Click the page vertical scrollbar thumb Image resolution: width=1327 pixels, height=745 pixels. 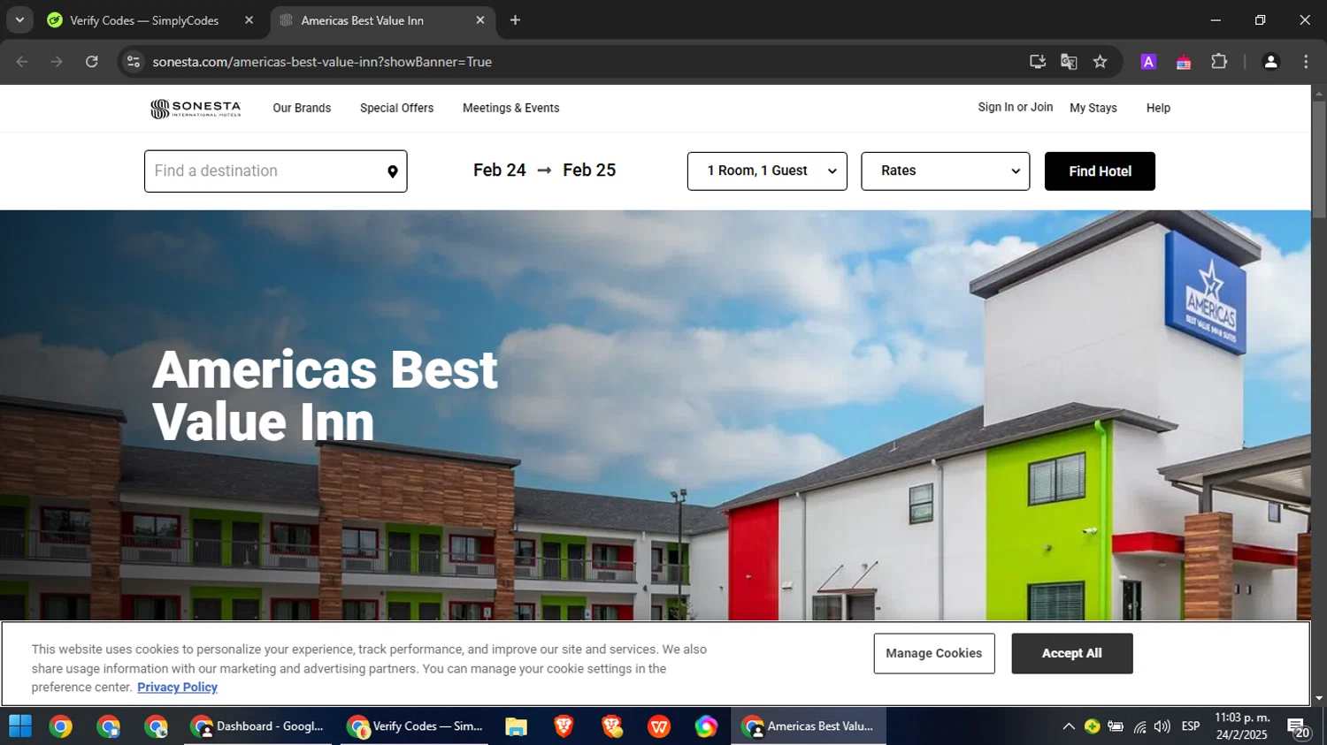[x=1319, y=159]
